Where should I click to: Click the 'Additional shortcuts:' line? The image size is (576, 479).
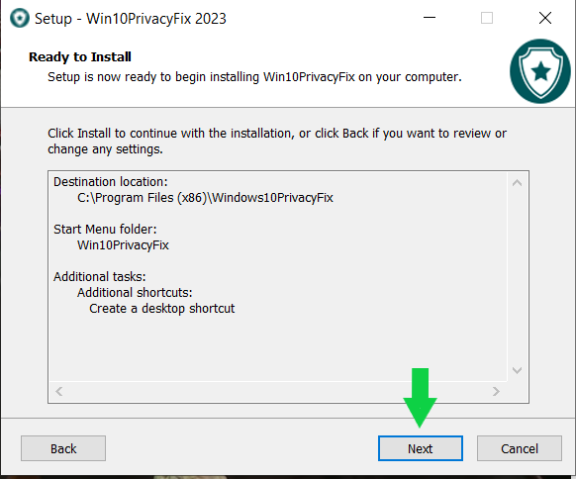coord(135,292)
